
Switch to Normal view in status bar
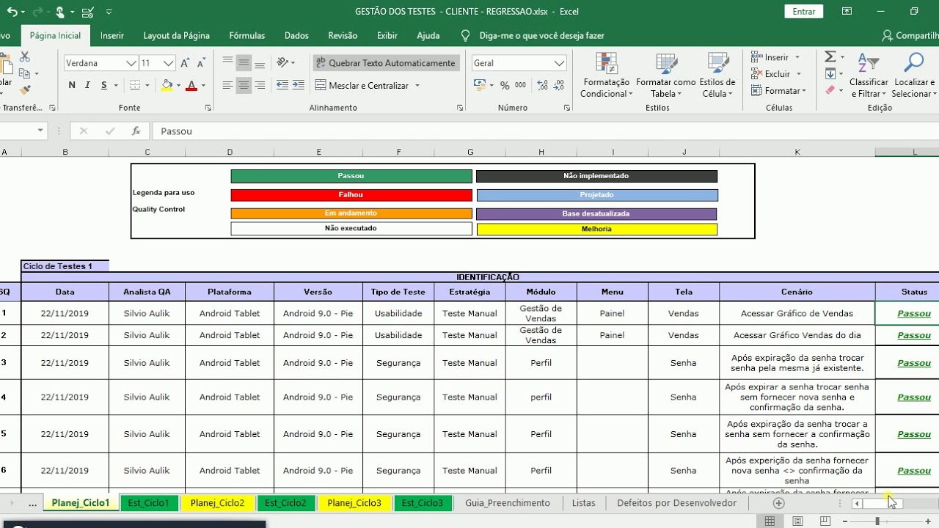(x=770, y=521)
